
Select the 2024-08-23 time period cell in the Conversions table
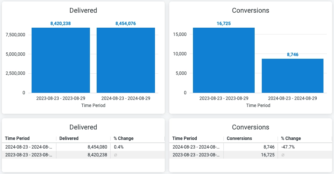click(196, 147)
